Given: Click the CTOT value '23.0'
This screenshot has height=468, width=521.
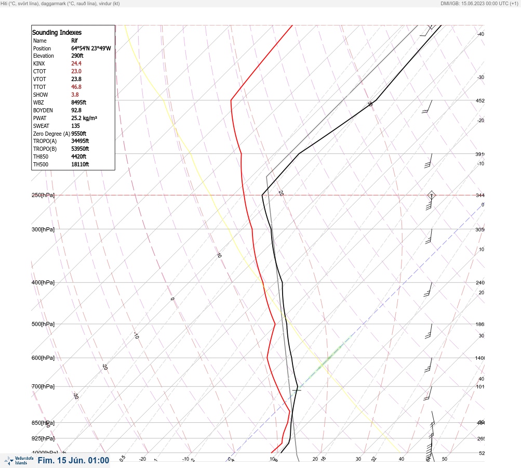Looking at the screenshot, I should [76, 71].
